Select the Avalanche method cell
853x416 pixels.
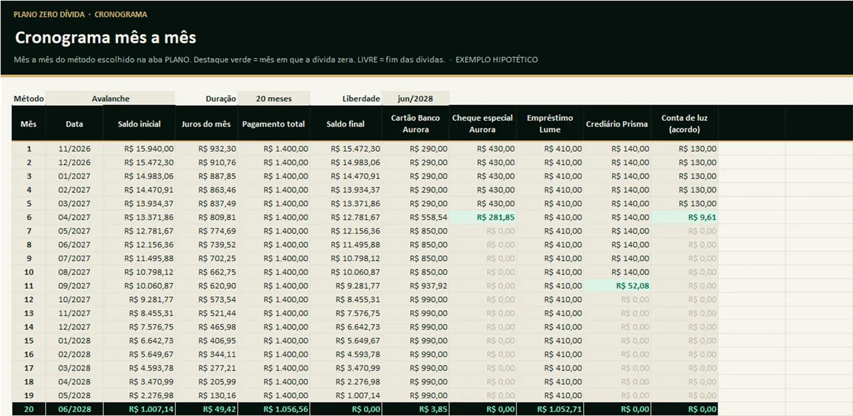[111, 99]
